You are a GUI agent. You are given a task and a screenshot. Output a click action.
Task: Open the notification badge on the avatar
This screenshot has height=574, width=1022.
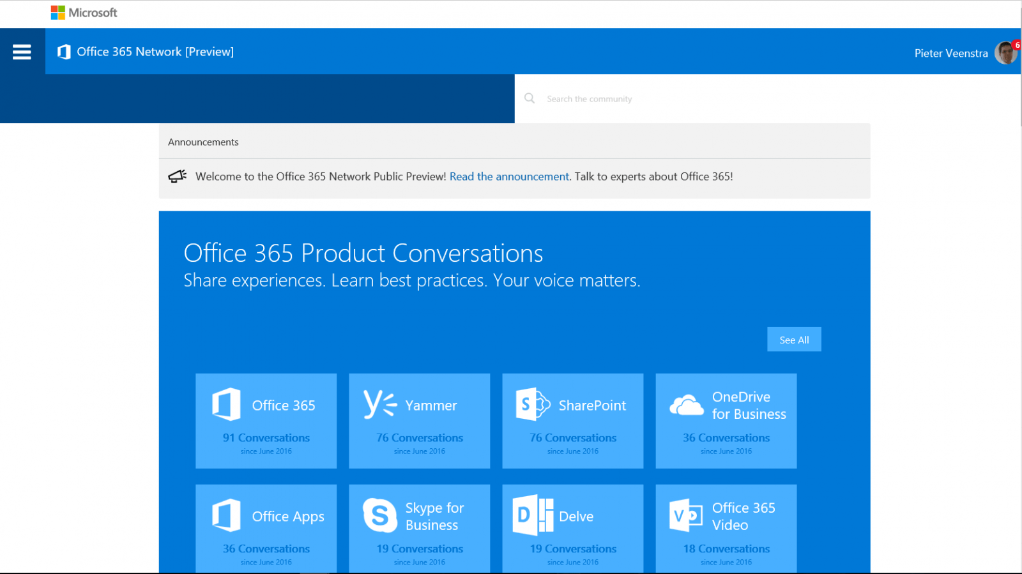[x=1017, y=45]
